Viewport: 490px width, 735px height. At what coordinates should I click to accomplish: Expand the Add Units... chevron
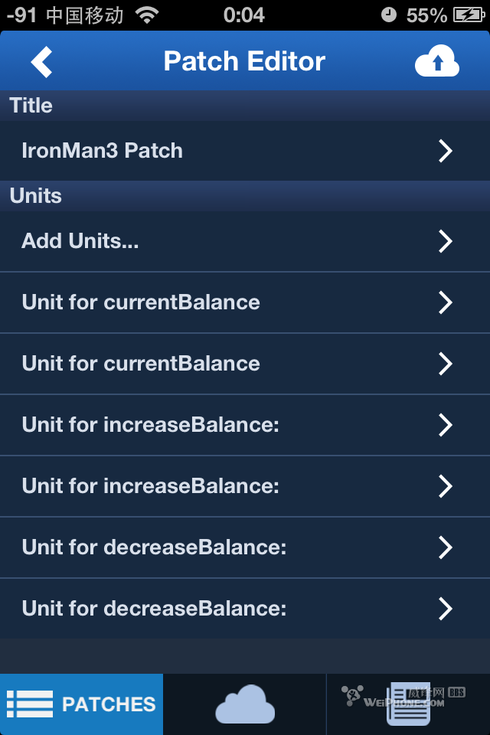(x=446, y=241)
